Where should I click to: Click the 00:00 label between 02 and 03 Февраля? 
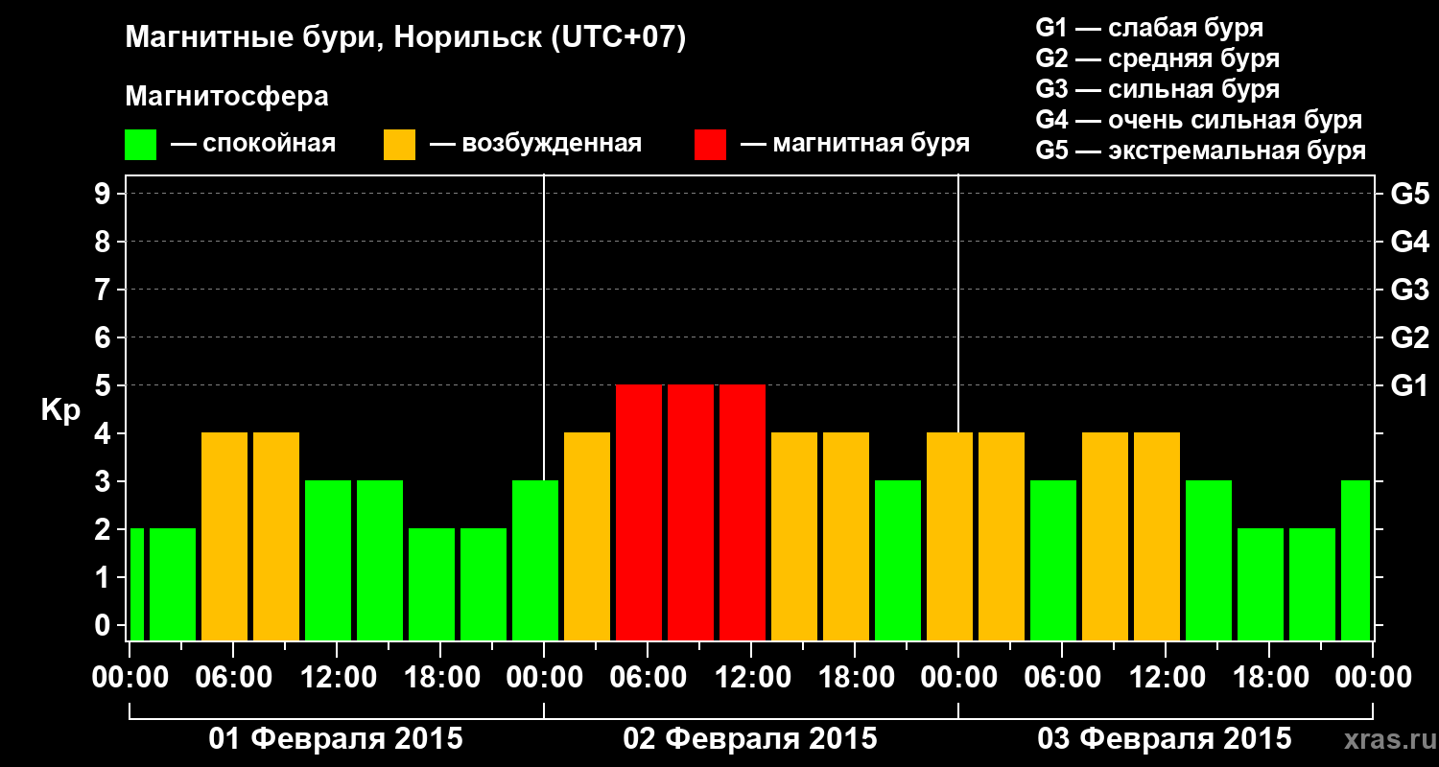[958, 678]
